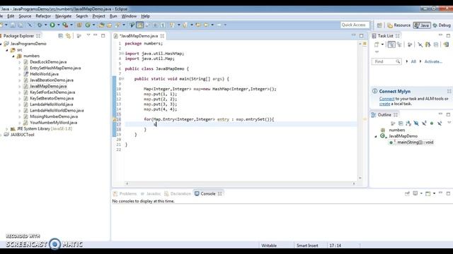Switch to the Debug perspective
Image resolution: width=453 pixels, height=254 pixels.
442,25
